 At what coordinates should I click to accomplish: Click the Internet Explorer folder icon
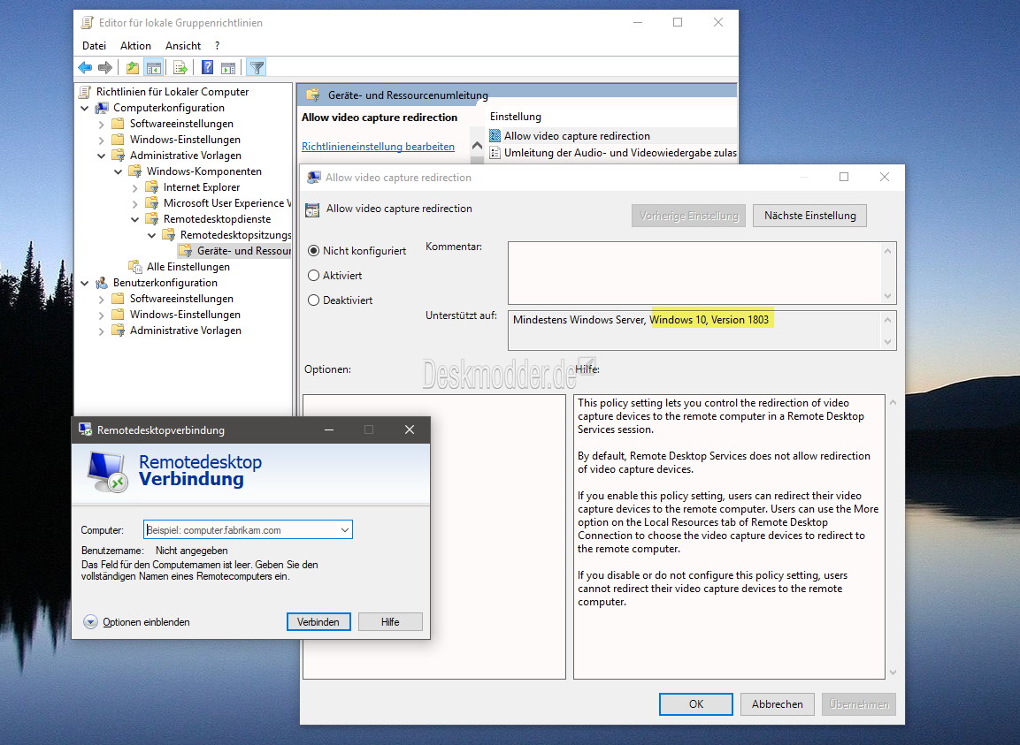pyautogui.click(x=151, y=187)
